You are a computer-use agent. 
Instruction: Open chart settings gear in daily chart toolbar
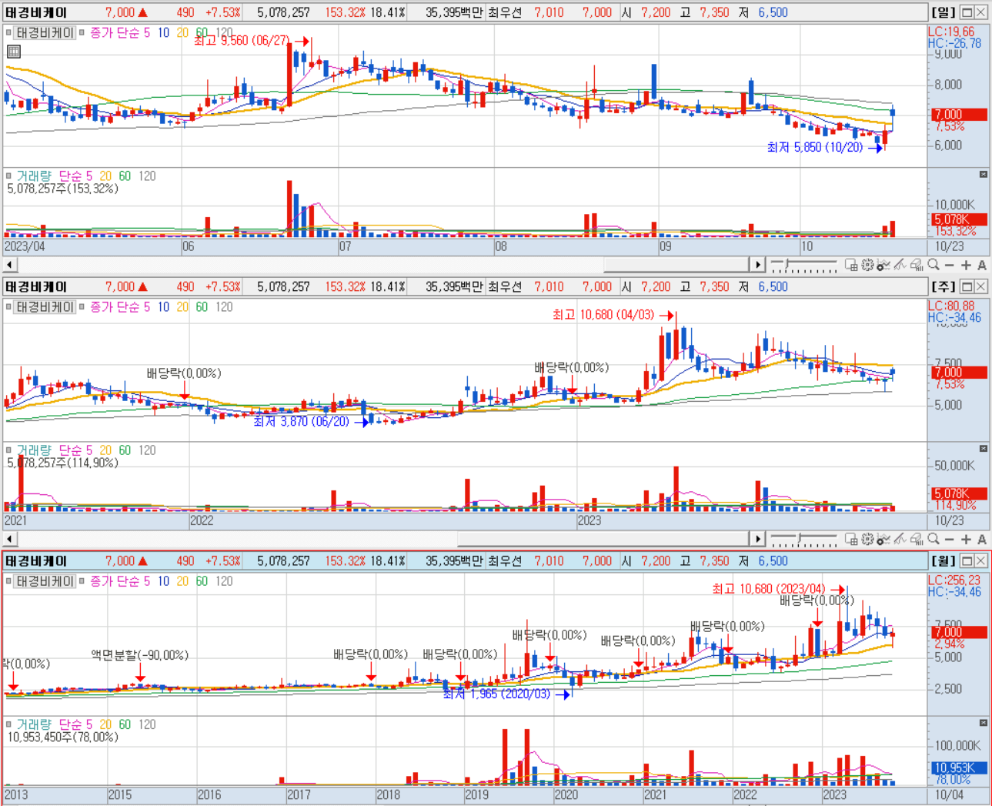click(867, 265)
